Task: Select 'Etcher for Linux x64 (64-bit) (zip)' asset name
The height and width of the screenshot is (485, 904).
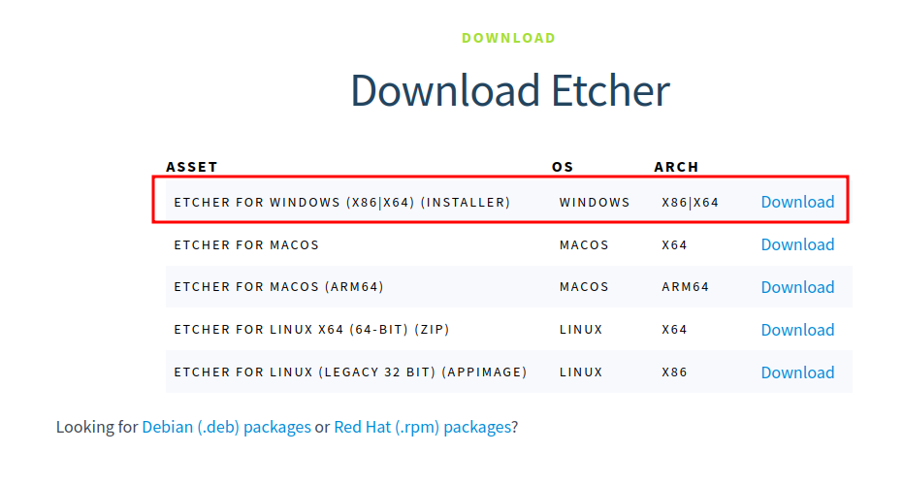Action: click(311, 331)
